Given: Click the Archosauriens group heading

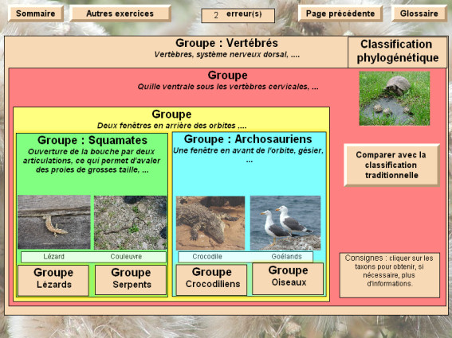Looking at the screenshot, I should point(248,139).
